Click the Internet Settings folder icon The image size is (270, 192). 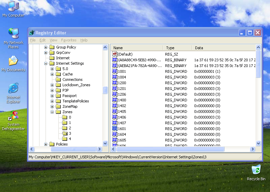tap(52, 63)
